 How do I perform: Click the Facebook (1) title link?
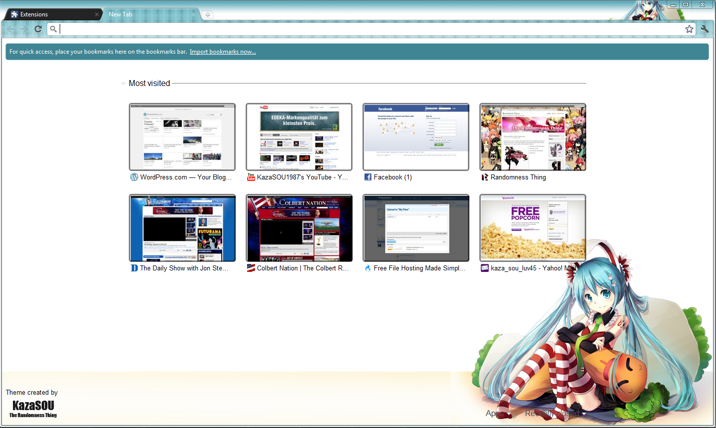pyautogui.click(x=393, y=177)
